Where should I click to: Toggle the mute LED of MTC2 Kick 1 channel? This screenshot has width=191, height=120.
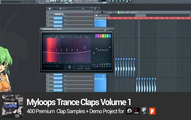point(48,18)
